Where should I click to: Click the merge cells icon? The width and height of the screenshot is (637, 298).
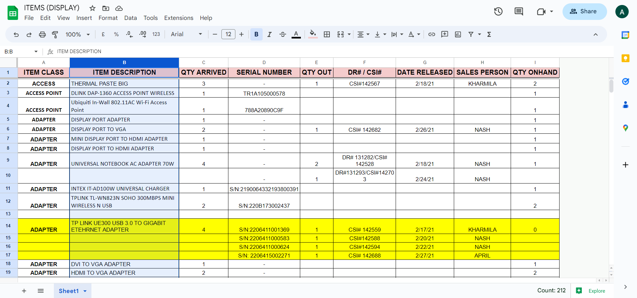pyautogui.click(x=340, y=34)
